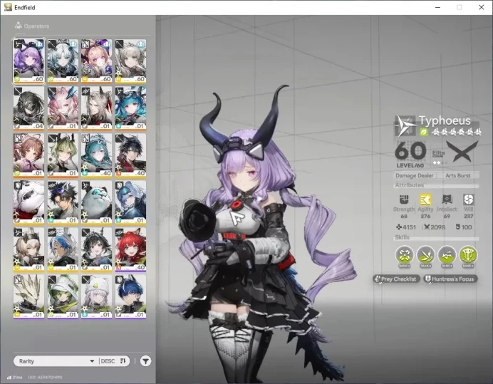
Task: Open the third skill with arrow symbol
Action: point(447,255)
